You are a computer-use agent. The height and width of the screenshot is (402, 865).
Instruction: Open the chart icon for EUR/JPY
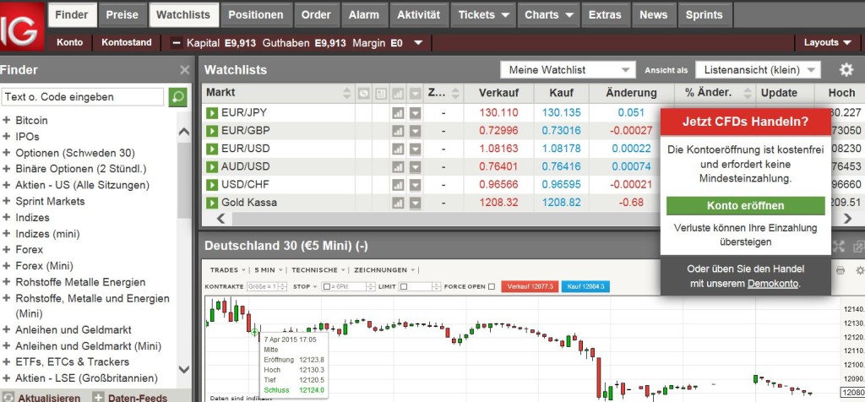click(x=398, y=113)
